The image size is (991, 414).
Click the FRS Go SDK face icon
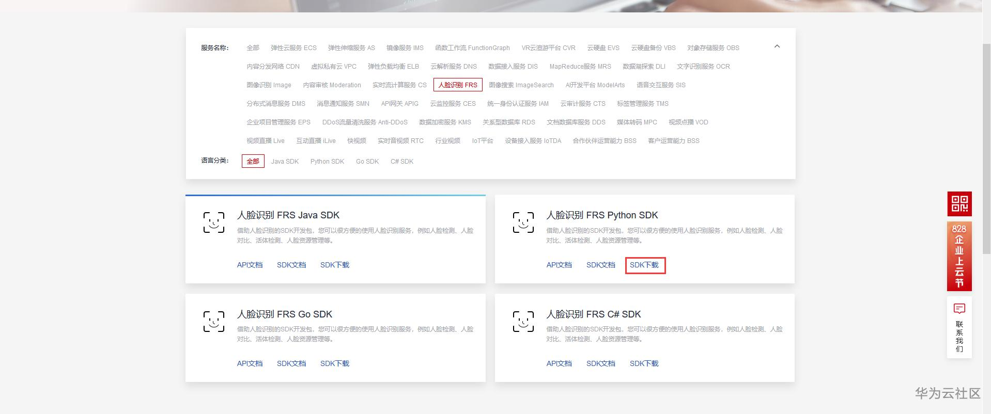pos(214,321)
